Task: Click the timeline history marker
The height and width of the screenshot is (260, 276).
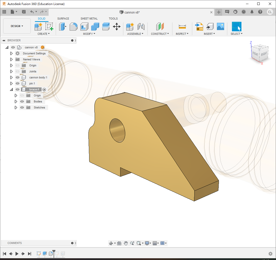Action: pyautogui.click(x=54, y=252)
